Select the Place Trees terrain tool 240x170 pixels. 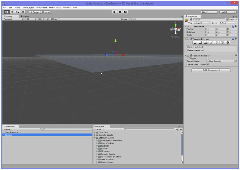(217, 43)
